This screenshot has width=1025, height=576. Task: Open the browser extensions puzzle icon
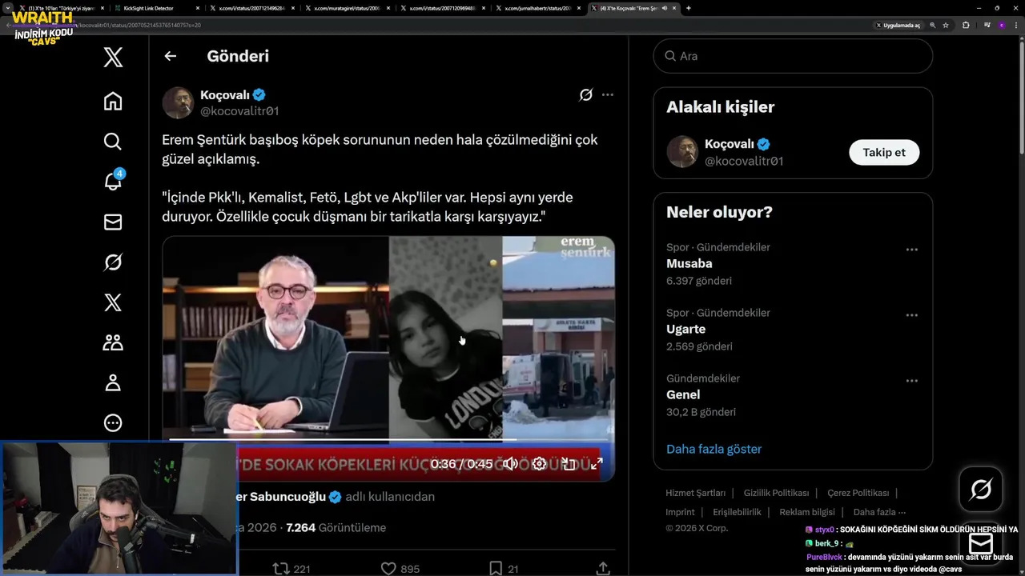pos(966,25)
